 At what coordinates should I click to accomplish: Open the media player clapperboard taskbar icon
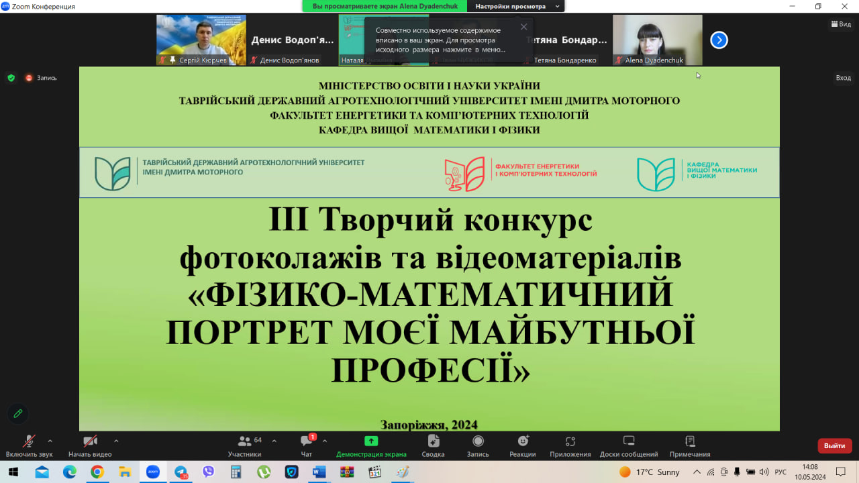[x=374, y=472]
